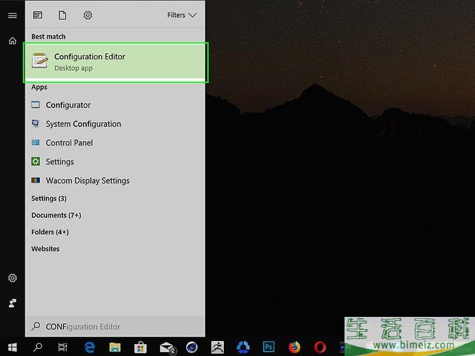Viewport: 475px width, 356px height.
Task: Open the sidebar settings gear
Action: click(x=12, y=278)
